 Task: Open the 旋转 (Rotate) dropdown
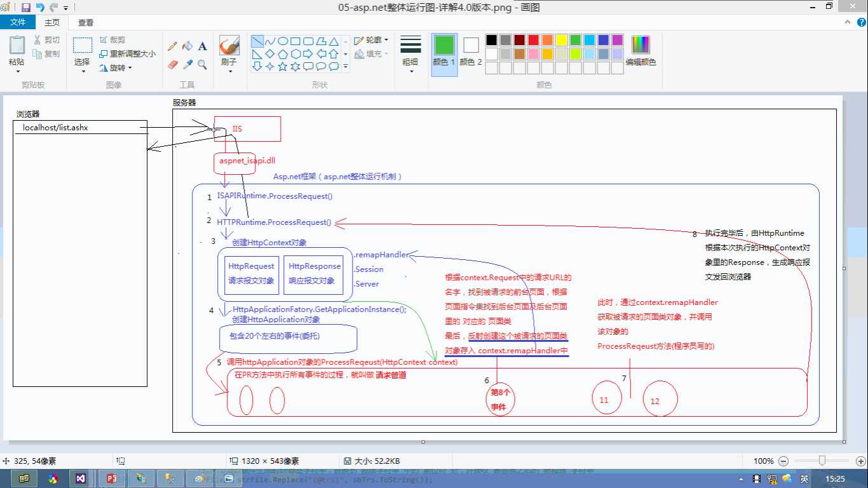[116, 68]
